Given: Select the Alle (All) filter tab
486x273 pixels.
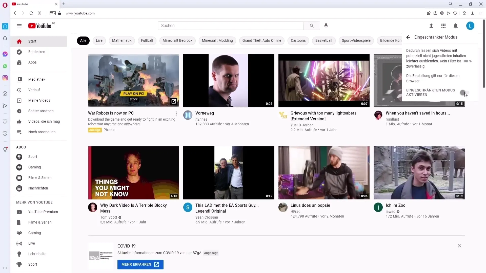Looking at the screenshot, I should [83, 40].
